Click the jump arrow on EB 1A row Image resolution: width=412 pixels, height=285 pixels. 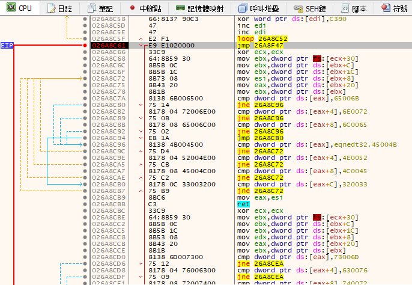point(141,138)
